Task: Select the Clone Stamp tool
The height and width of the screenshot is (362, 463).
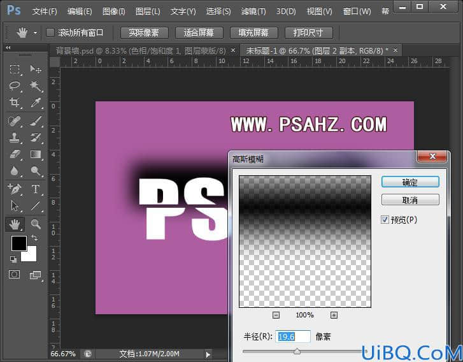Action: click(x=15, y=138)
